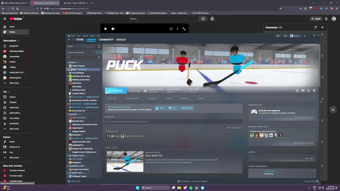Open Steam Games menu
Viewport: 340px width, 191px height.
coord(92,36)
